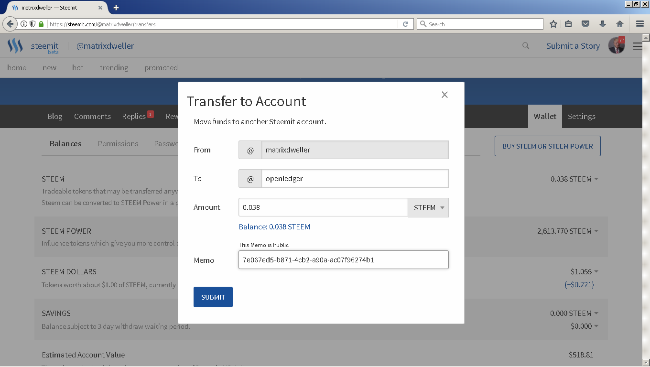Click the $518.81 estimated account value

click(x=581, y=355)
